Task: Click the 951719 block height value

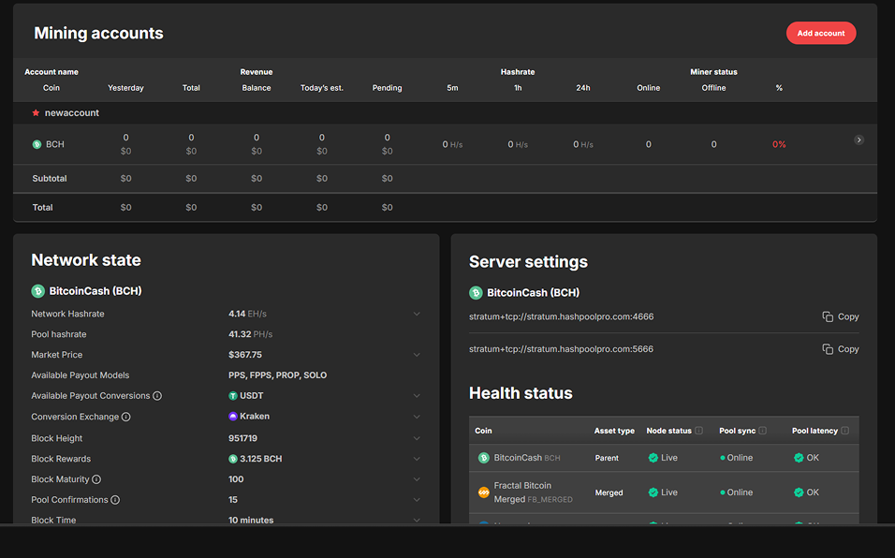Action: tap(242, 438)
